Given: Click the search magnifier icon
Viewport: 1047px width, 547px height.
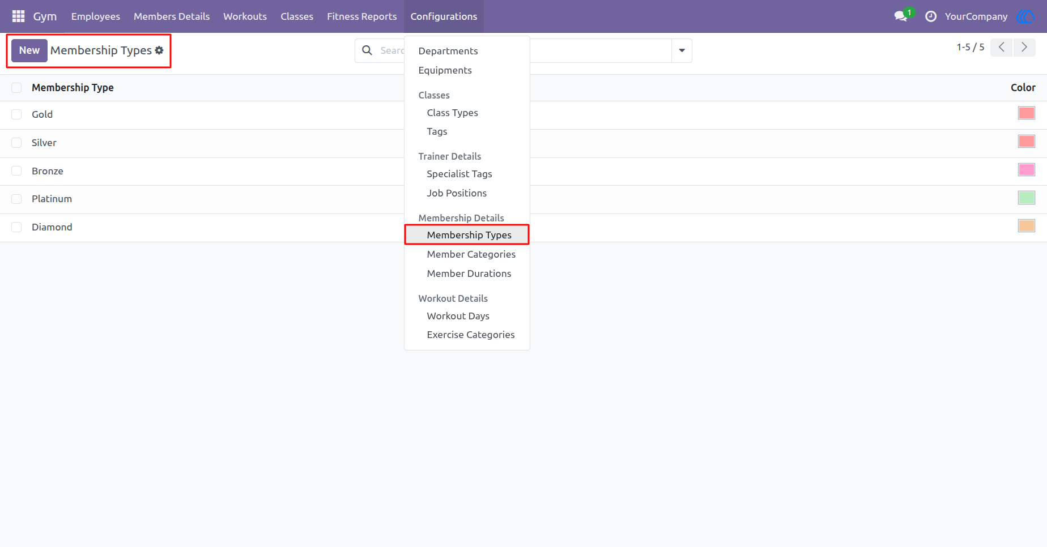Looking at the screenshot, I should [367, 50].
